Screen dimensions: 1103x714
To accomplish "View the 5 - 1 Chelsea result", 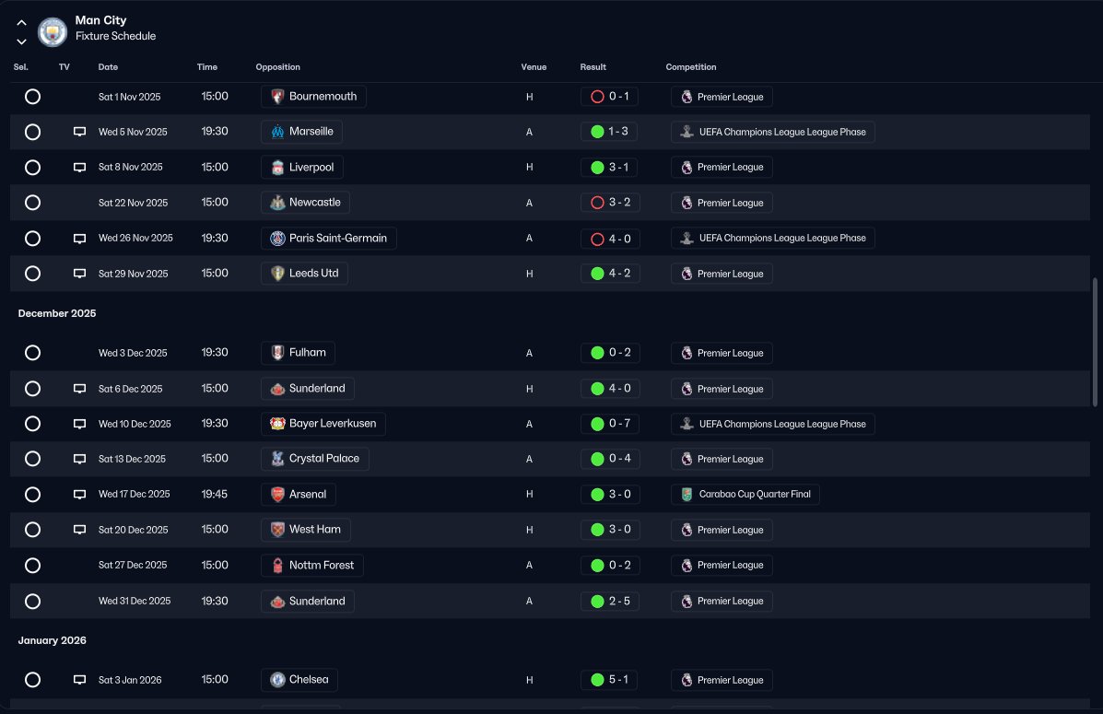I will click(610, 680).
